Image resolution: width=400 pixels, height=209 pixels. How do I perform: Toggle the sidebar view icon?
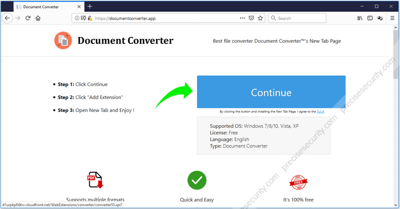(370, 18)
